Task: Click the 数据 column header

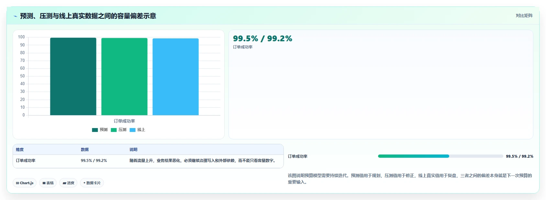Action: (85, 150)
